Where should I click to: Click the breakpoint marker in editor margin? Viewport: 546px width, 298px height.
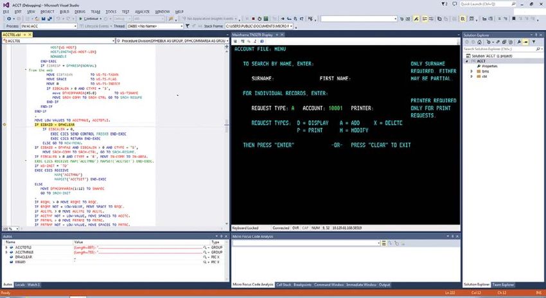[x=4, y=125]
